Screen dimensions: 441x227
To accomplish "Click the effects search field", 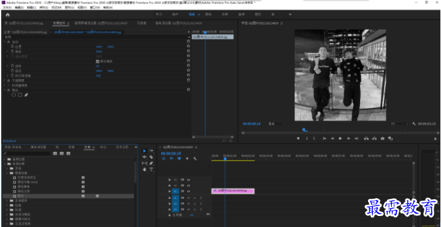I will coord(27,153).
